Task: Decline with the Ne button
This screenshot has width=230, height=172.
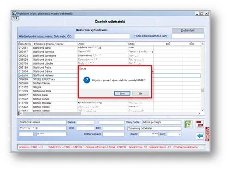Action: (x=140, y=93)
